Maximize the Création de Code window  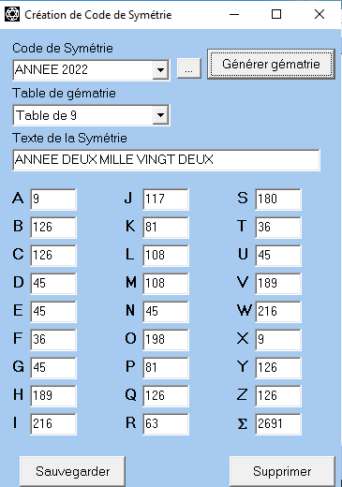tap(276, 14)
